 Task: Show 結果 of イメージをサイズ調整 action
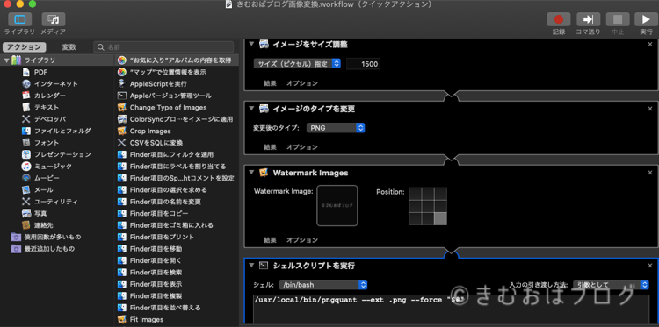[270, 83]
